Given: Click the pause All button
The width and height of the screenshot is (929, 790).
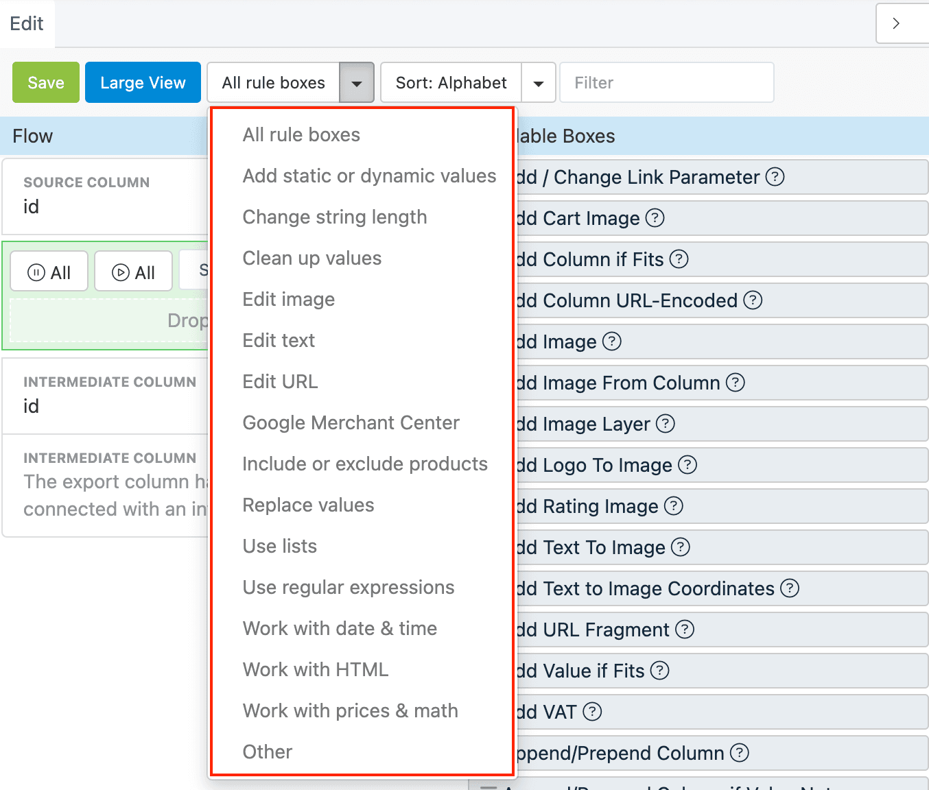Looking at the screenshot, I should (x=49, y=272).
